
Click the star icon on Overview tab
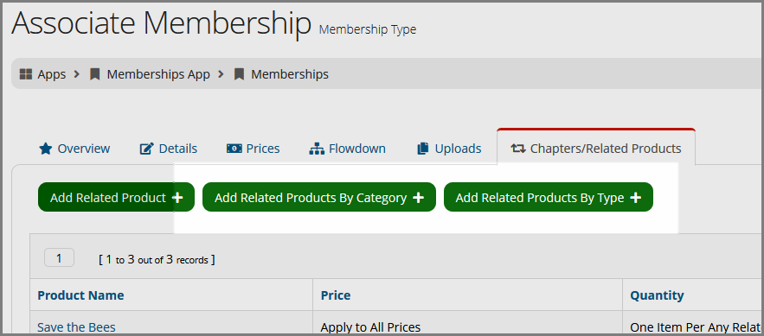point(45,149)
